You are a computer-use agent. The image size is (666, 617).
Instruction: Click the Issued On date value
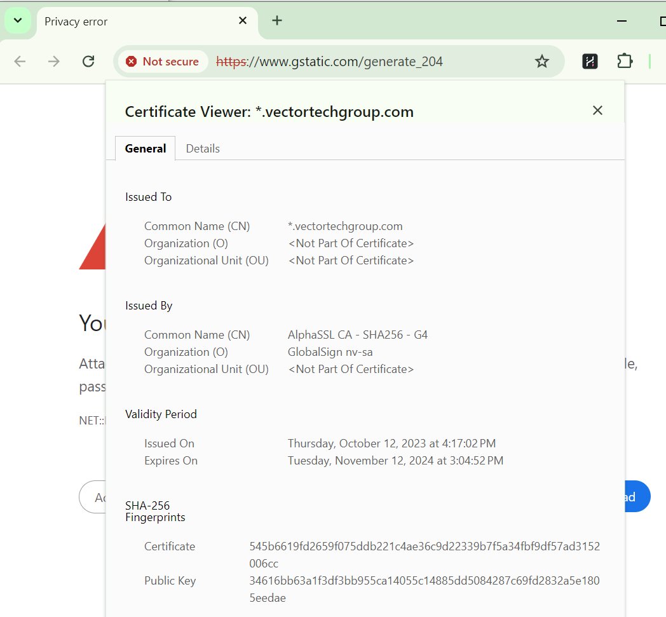391,444
